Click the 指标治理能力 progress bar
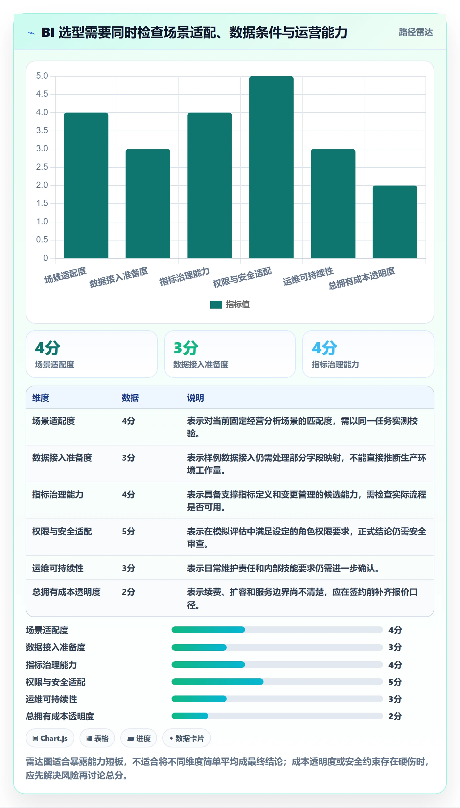 277,665
